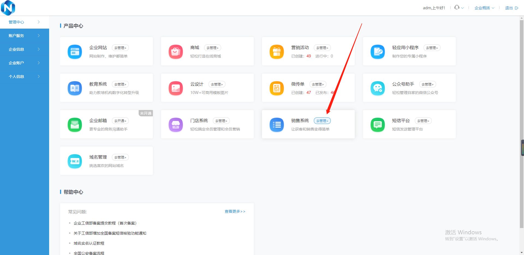This screenshot has height=255, width=524.
Task: Click the headset support icon at top right
Action: [456, 7]
